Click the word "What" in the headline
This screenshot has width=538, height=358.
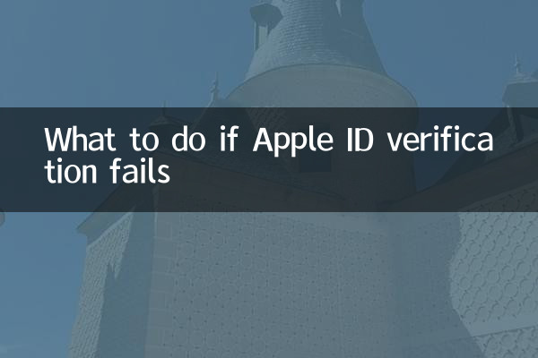click(80, 139)
